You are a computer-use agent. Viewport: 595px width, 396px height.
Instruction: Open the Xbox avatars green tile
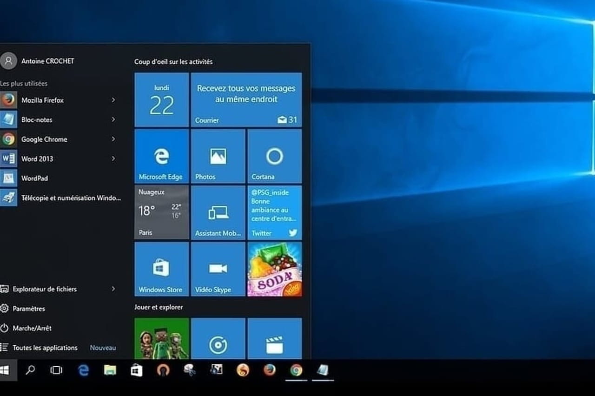tap(162, 338)
